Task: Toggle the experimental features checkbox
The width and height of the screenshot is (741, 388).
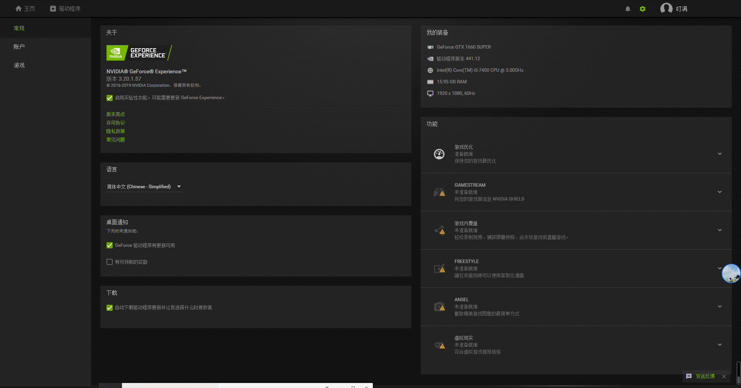Action: coord(110,98)
